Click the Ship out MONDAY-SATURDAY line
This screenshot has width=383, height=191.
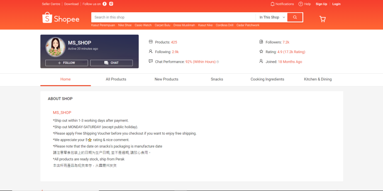pyautogui.click(x=96, y=127)
